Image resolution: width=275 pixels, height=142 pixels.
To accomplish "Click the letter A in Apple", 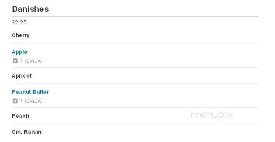I will 13,52.
